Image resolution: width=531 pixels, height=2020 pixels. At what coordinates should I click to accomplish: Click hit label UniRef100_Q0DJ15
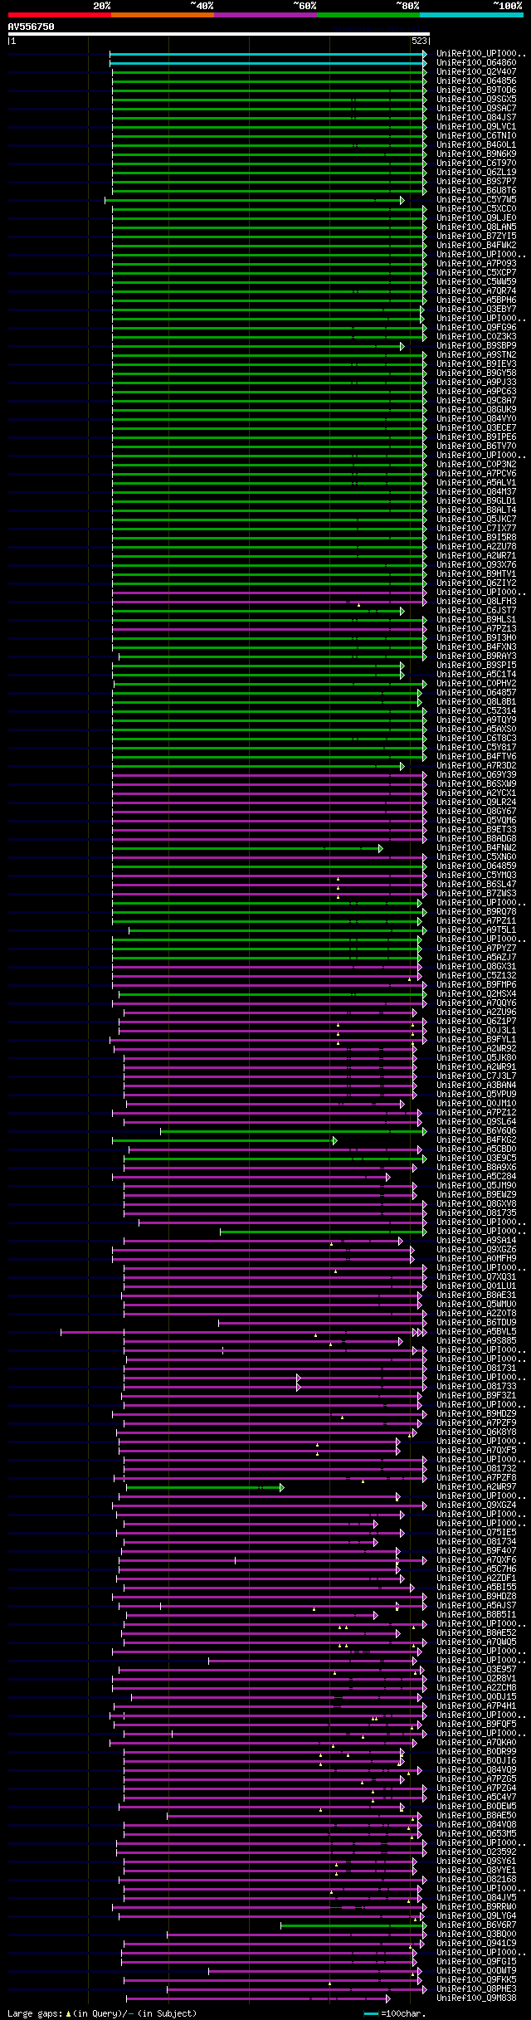(x=476, y=1696)
